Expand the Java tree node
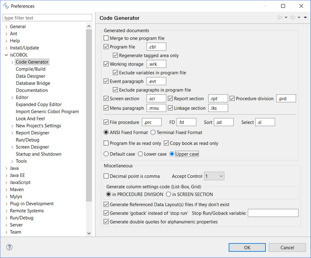This screenshot has height=258, width=311. click(6, 168)
